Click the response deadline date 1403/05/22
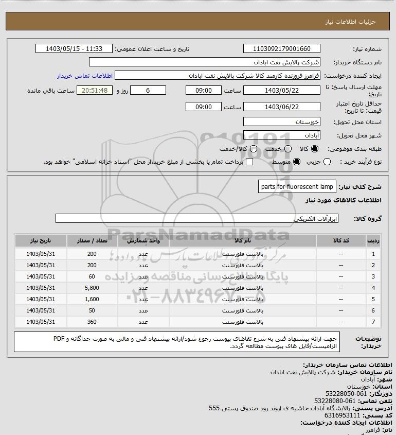Image resolution: width=396 pixels, height=435 pixels. click(x=281, y=90)
